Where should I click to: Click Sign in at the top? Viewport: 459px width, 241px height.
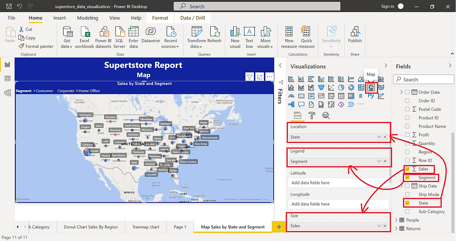(387, 7)
